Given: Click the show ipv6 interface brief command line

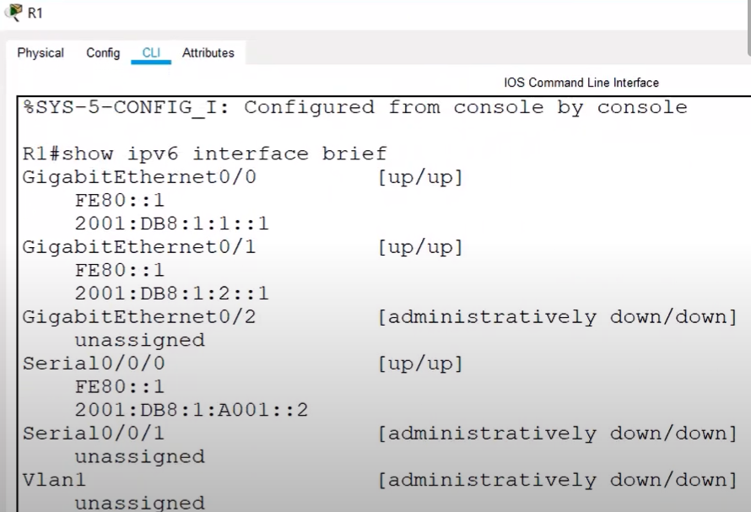Looking at the screenshot, I should pos(204,154).
